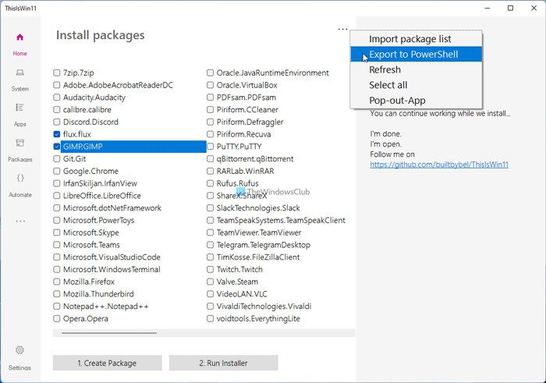546x383 pixels.
Task: Click the 1. Create Package button
Action: [108, 363]
